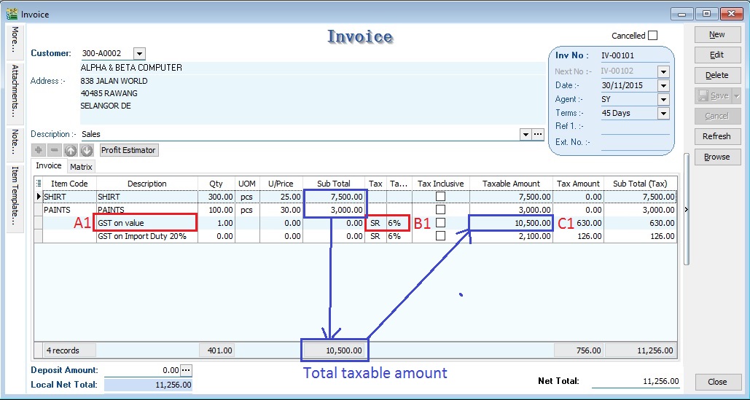Viewport: 750px width, 400px height.
Task: Open the Agent dropdown showing SY
Action: (663, 99)
